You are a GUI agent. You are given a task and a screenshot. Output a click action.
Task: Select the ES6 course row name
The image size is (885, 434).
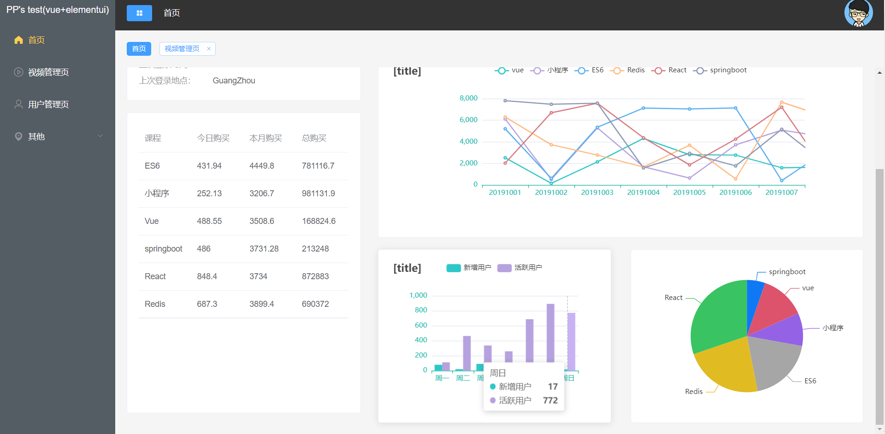point(152,166)
